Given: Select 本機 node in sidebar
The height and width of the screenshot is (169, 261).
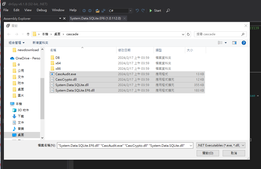Looking at the screenshot, I should 16,104.
